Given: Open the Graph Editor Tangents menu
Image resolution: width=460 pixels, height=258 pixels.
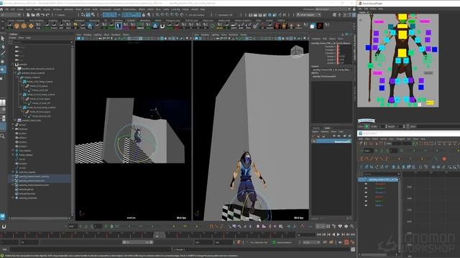Looking at the screenshot, I should (x=400, y=139).
